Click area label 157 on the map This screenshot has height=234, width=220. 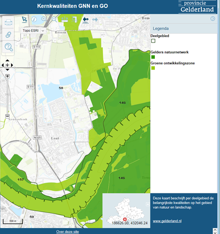coord(21,180)
